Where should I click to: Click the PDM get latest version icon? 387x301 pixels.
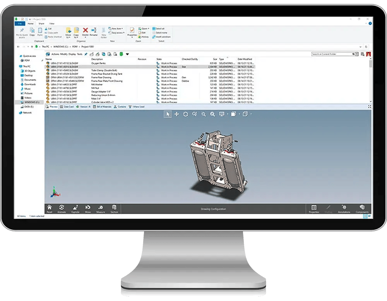pos(103,54)
